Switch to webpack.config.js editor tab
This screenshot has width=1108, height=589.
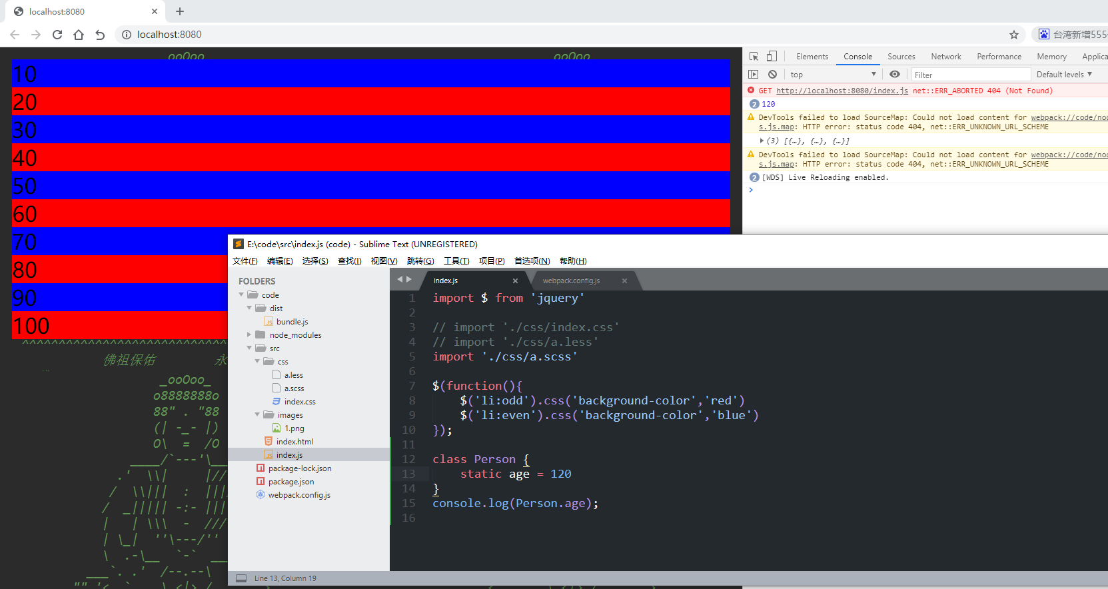(571, 281)
